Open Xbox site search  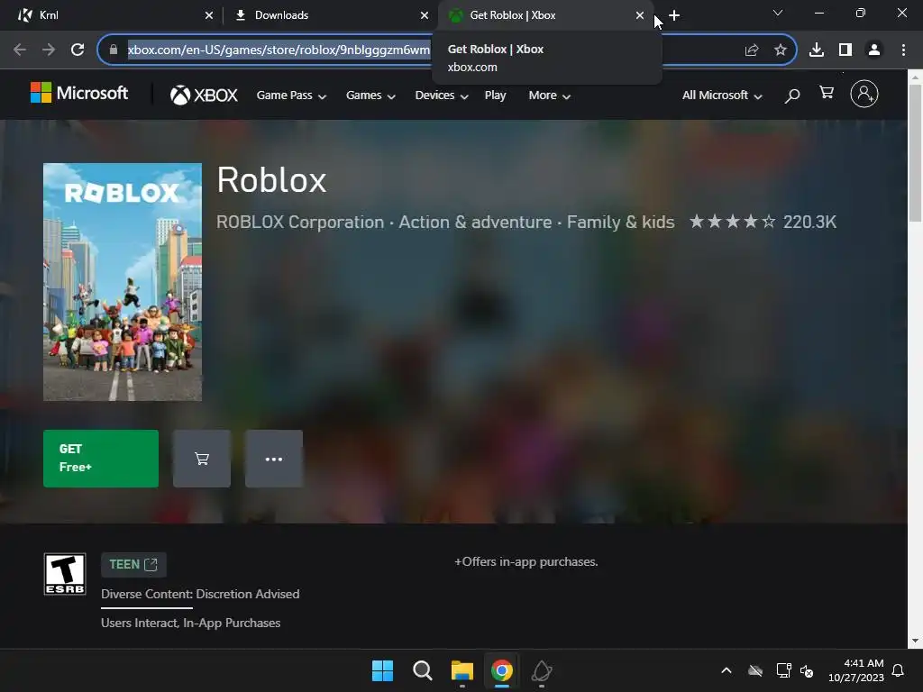[791, 96]
